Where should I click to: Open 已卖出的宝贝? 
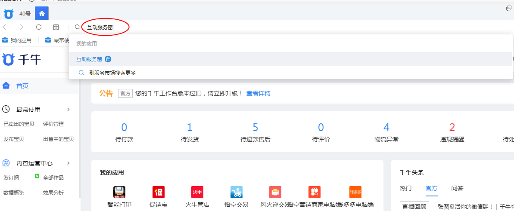point(19,124)
